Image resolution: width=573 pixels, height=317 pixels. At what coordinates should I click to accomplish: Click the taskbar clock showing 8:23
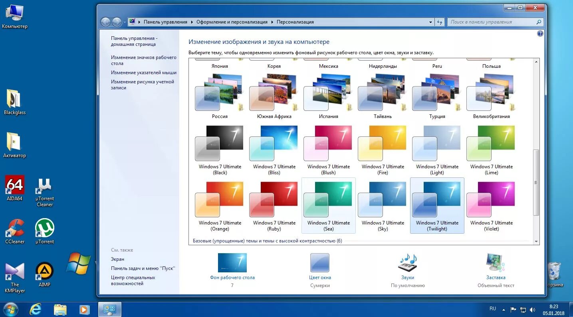click(x=553, y=309)
